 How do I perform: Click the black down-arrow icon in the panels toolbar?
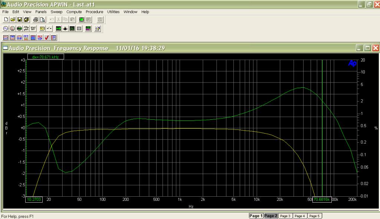pos(65,29)
